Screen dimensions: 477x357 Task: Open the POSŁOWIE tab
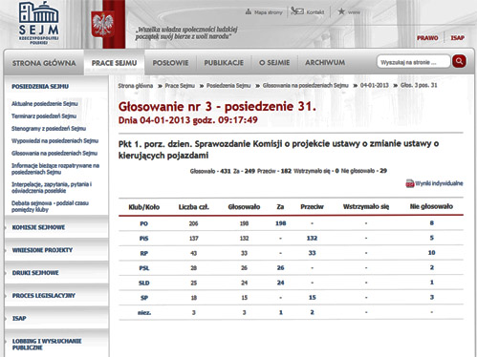click(170, 63)
